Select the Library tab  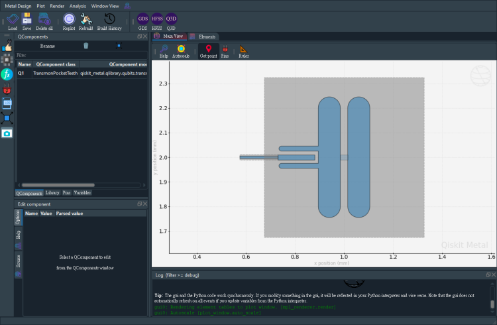52,192
